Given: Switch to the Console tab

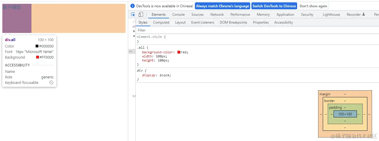Looking at the screenshot, I should 178,15.
